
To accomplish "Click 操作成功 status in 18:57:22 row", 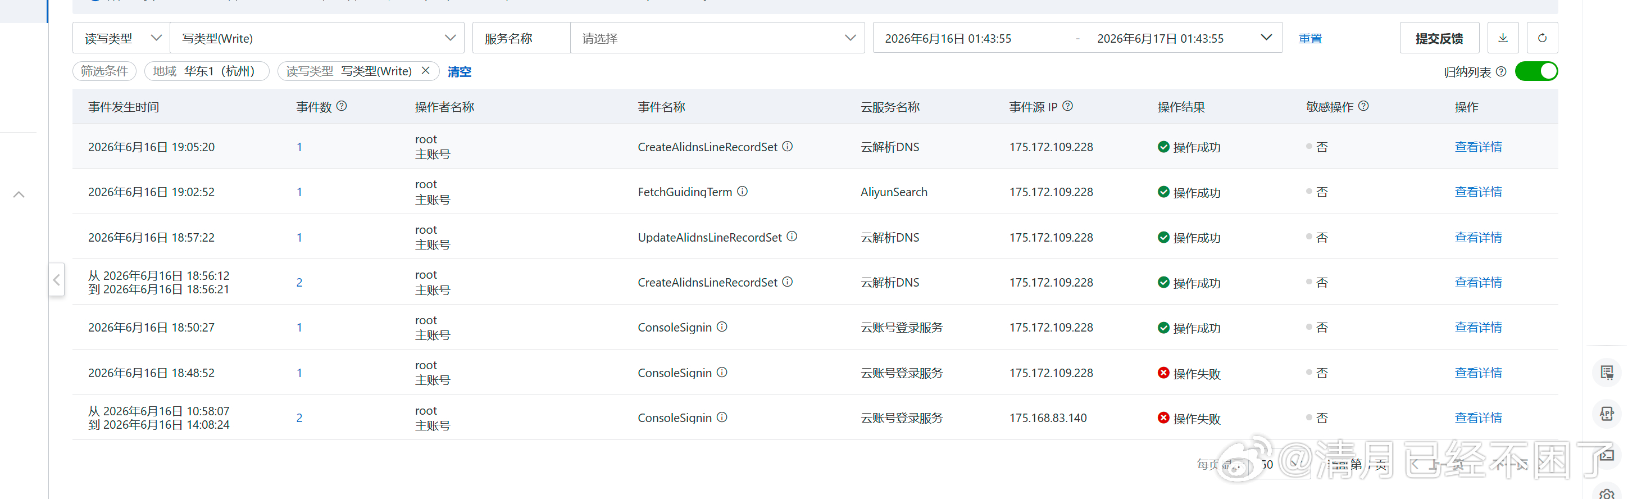I will click(x=1189, y=238).
